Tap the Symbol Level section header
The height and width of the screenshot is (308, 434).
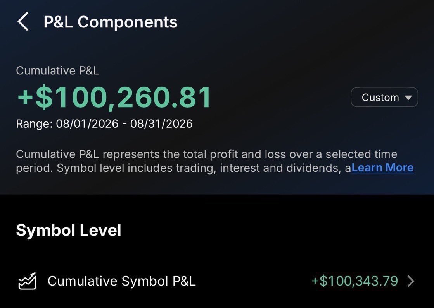pyautogui.click(x=69, y=230)
